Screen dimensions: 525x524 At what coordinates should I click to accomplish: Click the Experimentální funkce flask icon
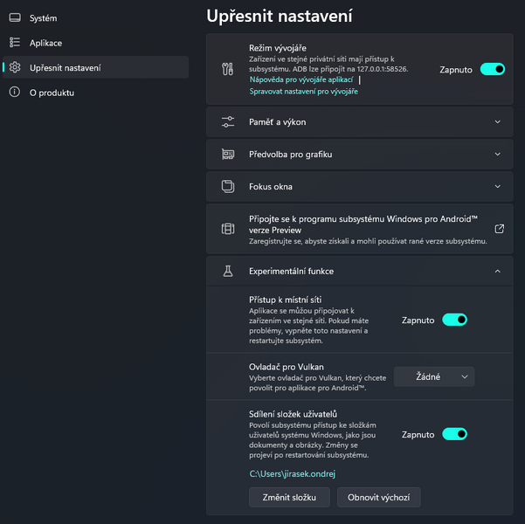[x=227, y=272]
